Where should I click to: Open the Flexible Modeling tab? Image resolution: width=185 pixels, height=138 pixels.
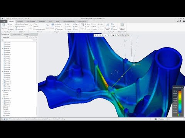69,21
